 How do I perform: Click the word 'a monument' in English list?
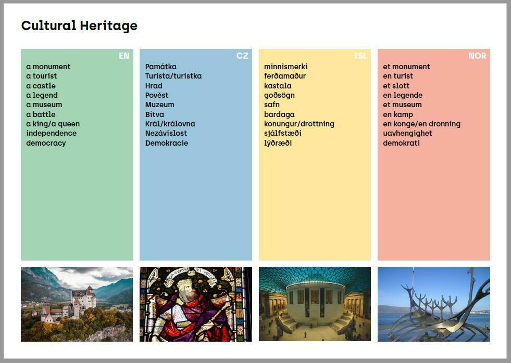(48, 67)
